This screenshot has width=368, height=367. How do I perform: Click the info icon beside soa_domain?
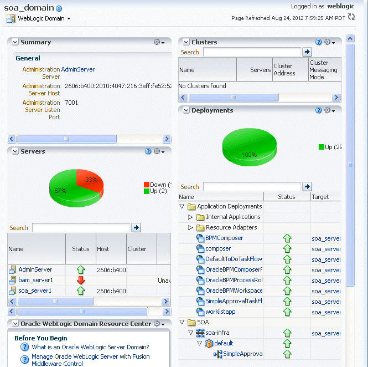click(59, 8)
